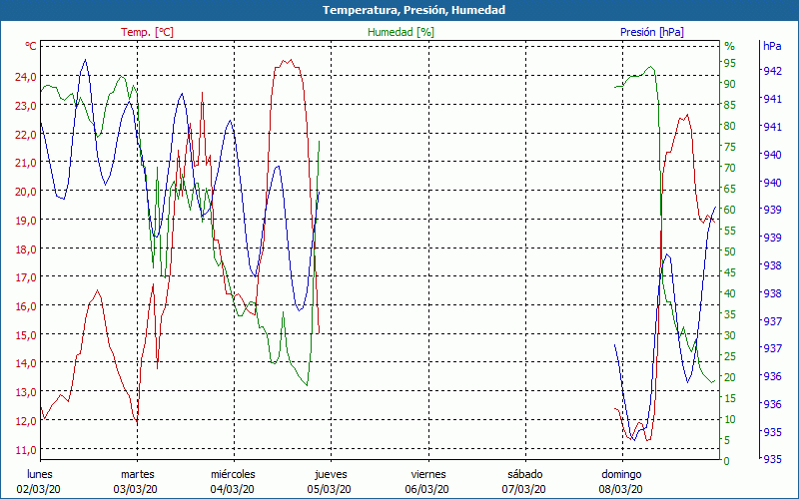Select the miércoles day label
799x499 pixels.
coord(233,475)
